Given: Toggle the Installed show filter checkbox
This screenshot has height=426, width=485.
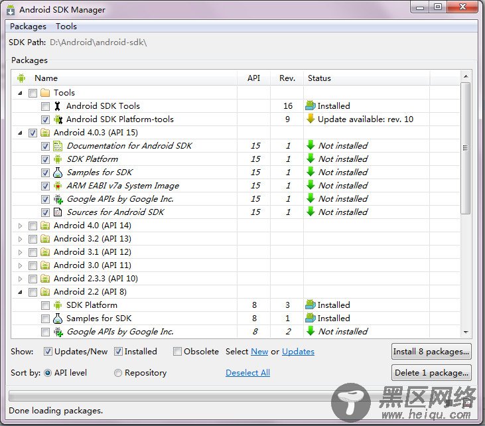Looking at the screenshot, I should click(118, 352).
